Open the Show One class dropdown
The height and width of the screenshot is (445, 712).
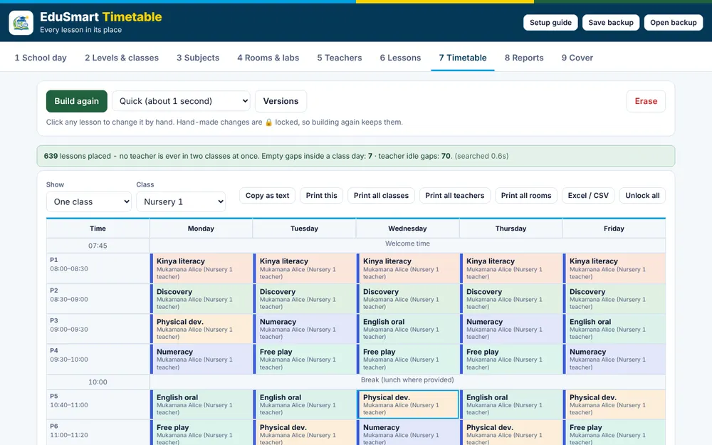pos(88,201)
